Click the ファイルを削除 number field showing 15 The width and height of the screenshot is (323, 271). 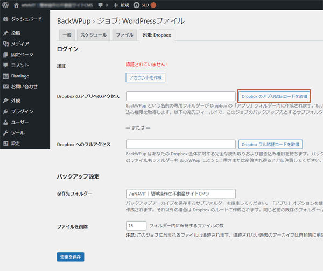pos(136,226)
